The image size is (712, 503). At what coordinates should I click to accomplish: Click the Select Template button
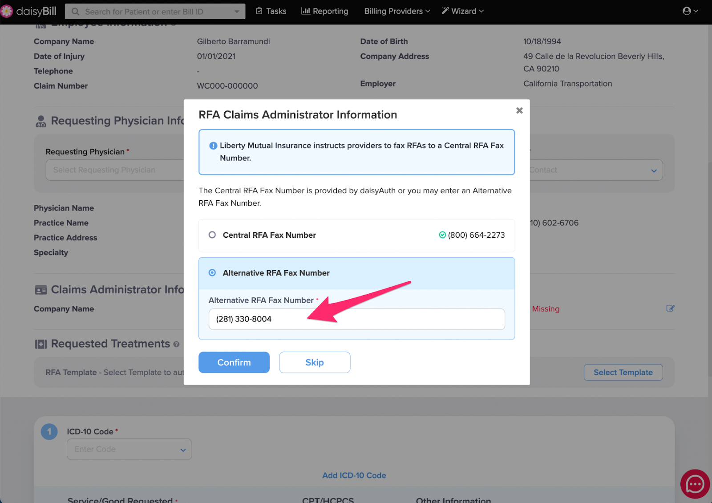623,373
